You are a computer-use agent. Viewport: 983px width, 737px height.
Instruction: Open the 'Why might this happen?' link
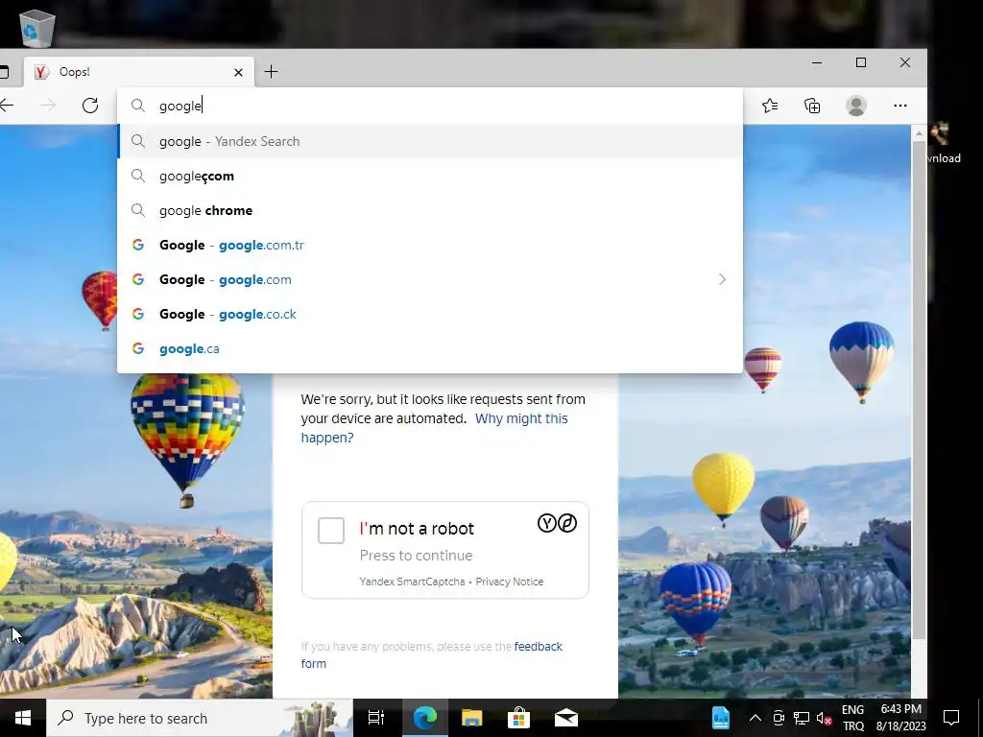(435, 428)
